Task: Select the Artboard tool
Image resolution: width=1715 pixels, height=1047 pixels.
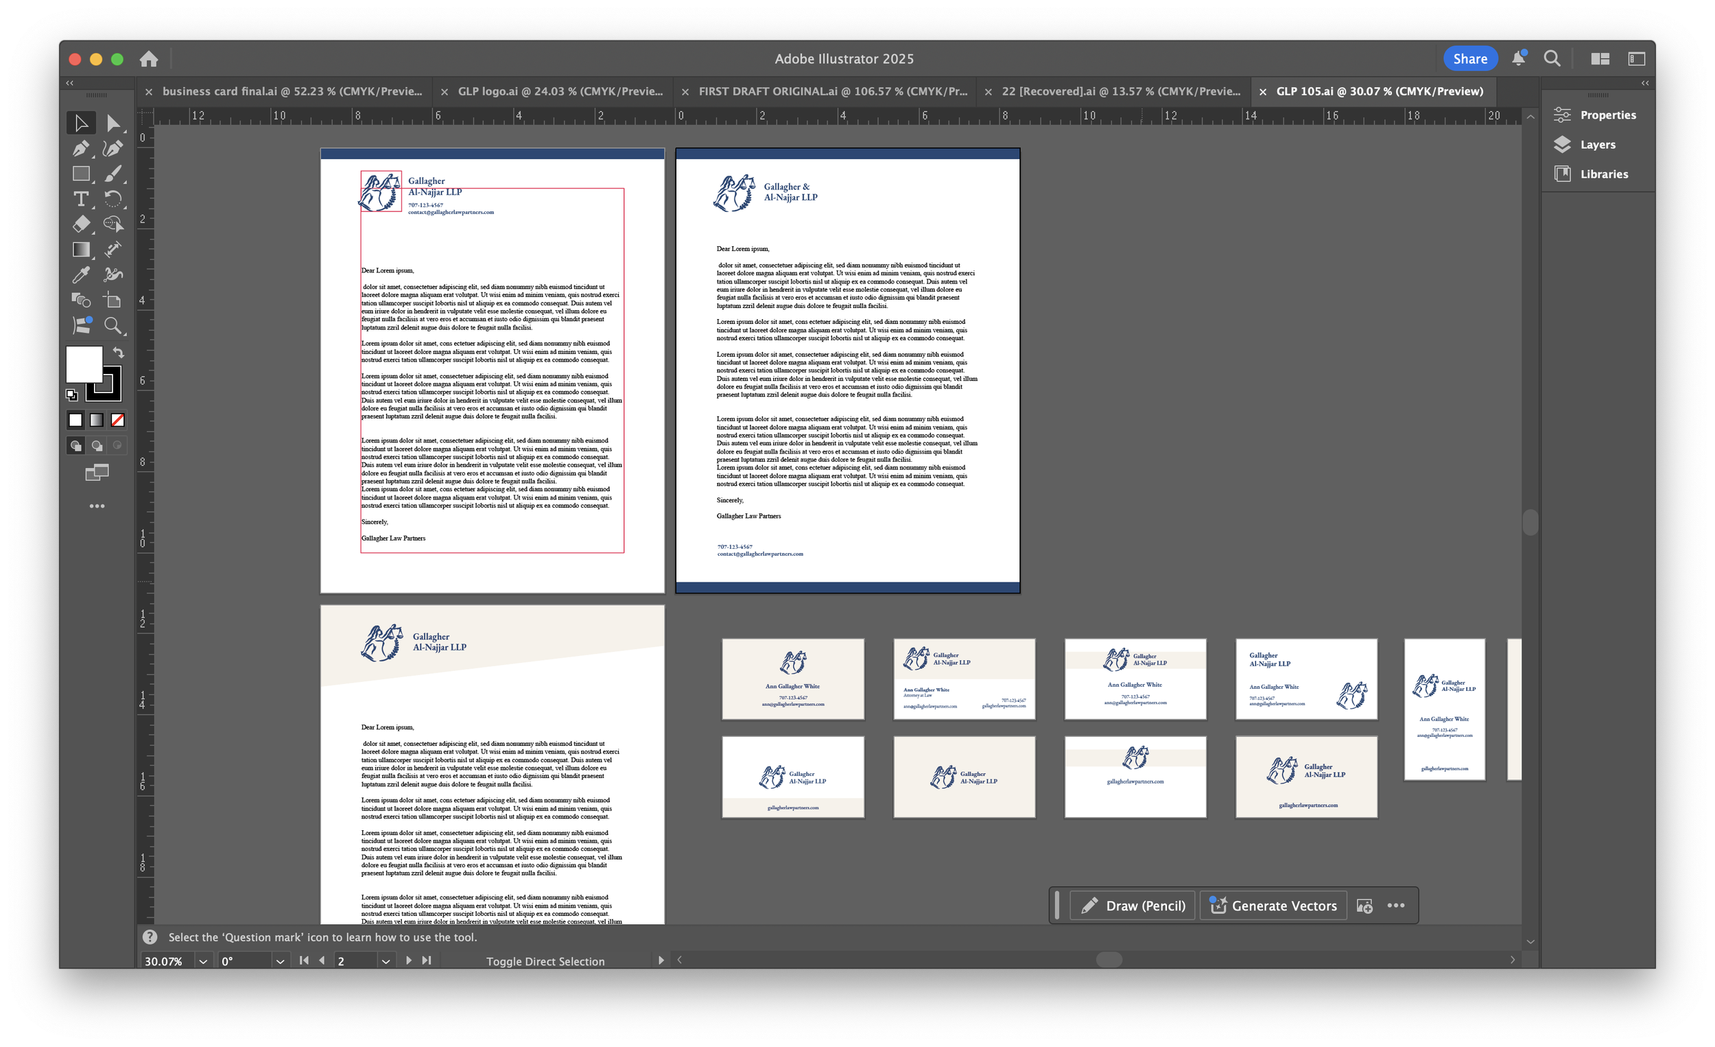Action: pos(112,300)
